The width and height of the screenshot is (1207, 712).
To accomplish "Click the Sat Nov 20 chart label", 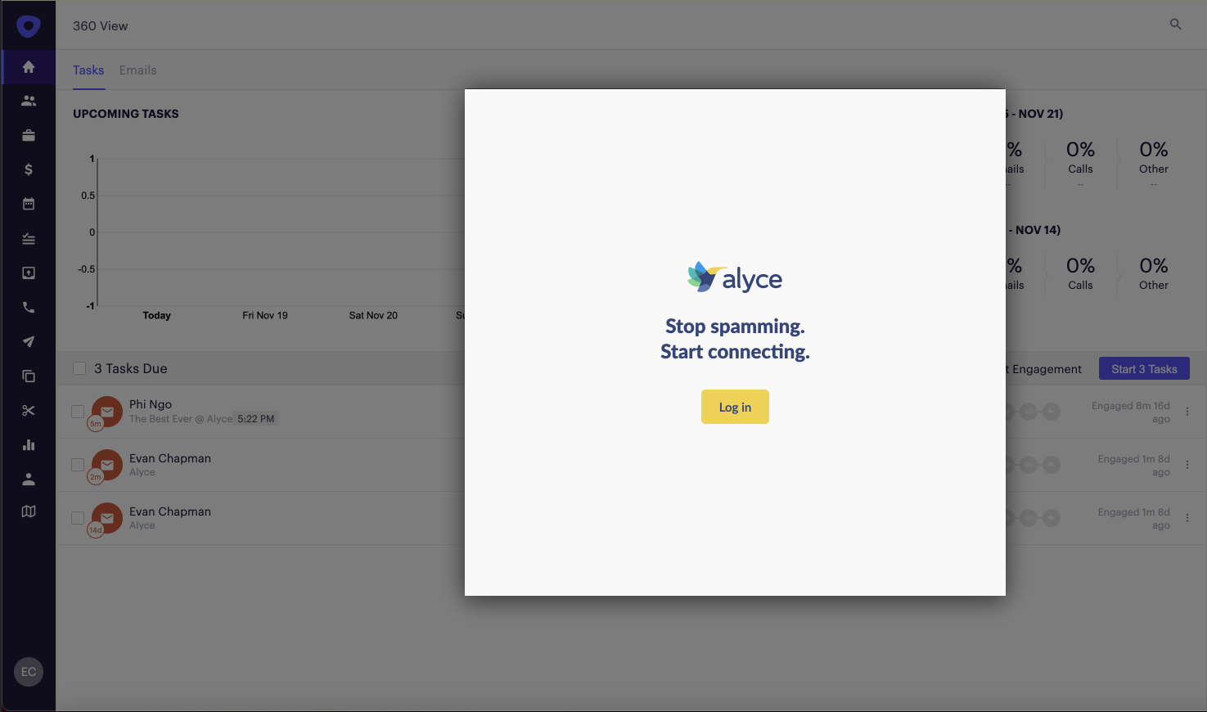I will [373, 315].
